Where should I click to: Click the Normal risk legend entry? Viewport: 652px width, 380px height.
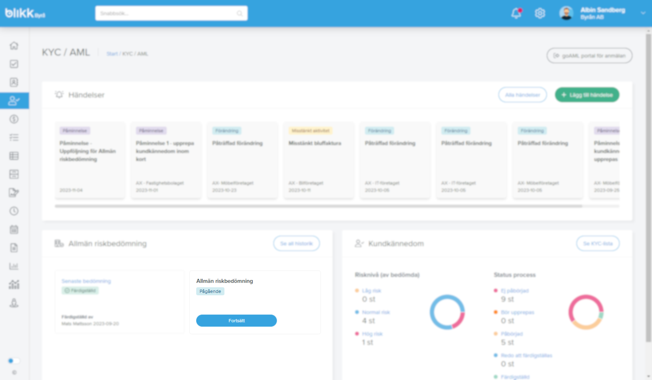point(376,312)
